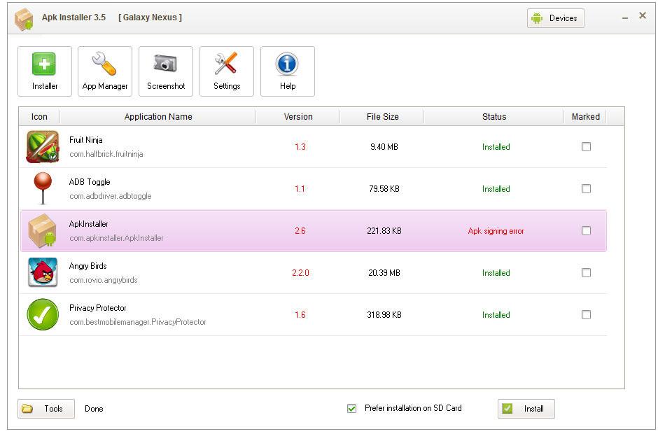Sort by the Version column header
The height and width of the screenshot is (434, 658).
tap(298, 116)
